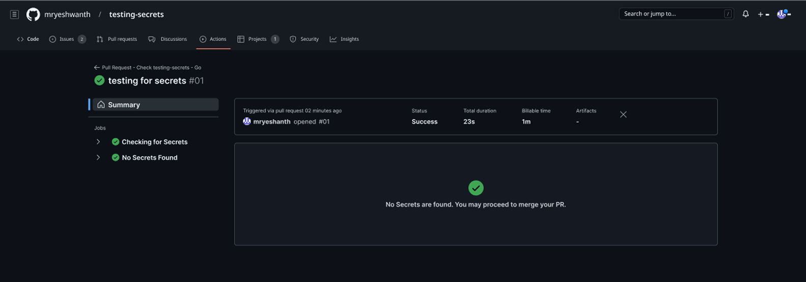Viewport: 806px width, 282px height.
Task: Open pull request #01 link
Action: point(324,122)
